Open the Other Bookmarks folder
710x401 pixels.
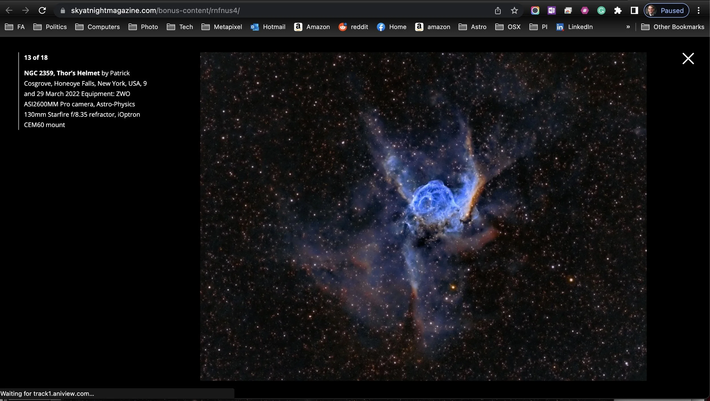[x=673, y=27]
